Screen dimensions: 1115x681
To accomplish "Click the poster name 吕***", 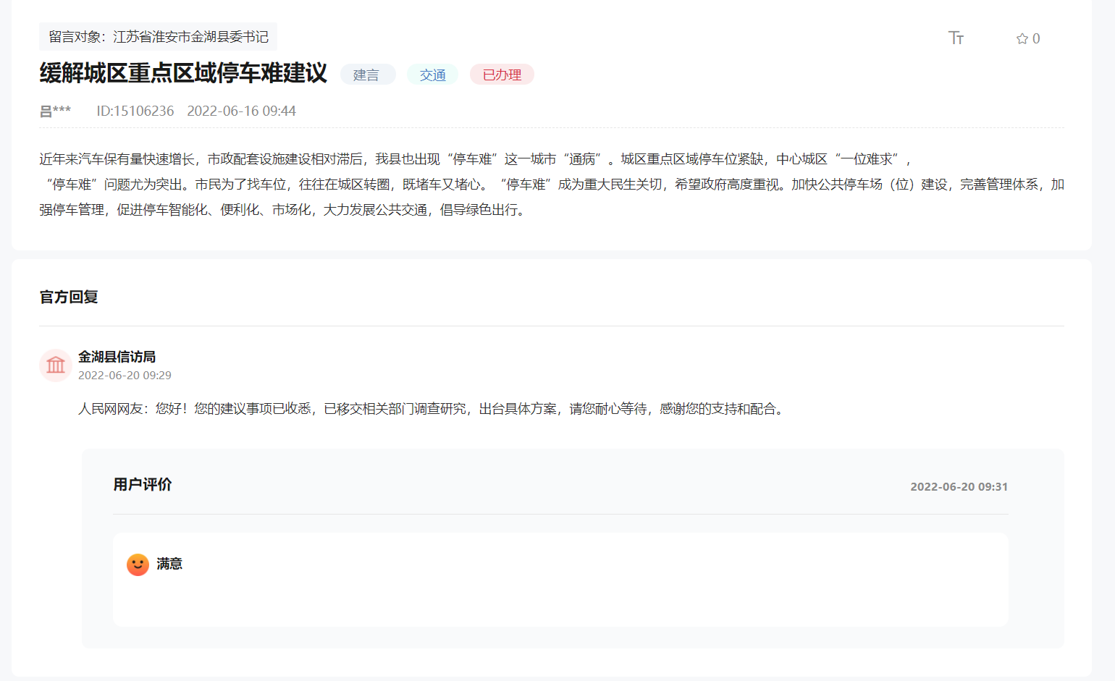I will [x=55, y=111].
